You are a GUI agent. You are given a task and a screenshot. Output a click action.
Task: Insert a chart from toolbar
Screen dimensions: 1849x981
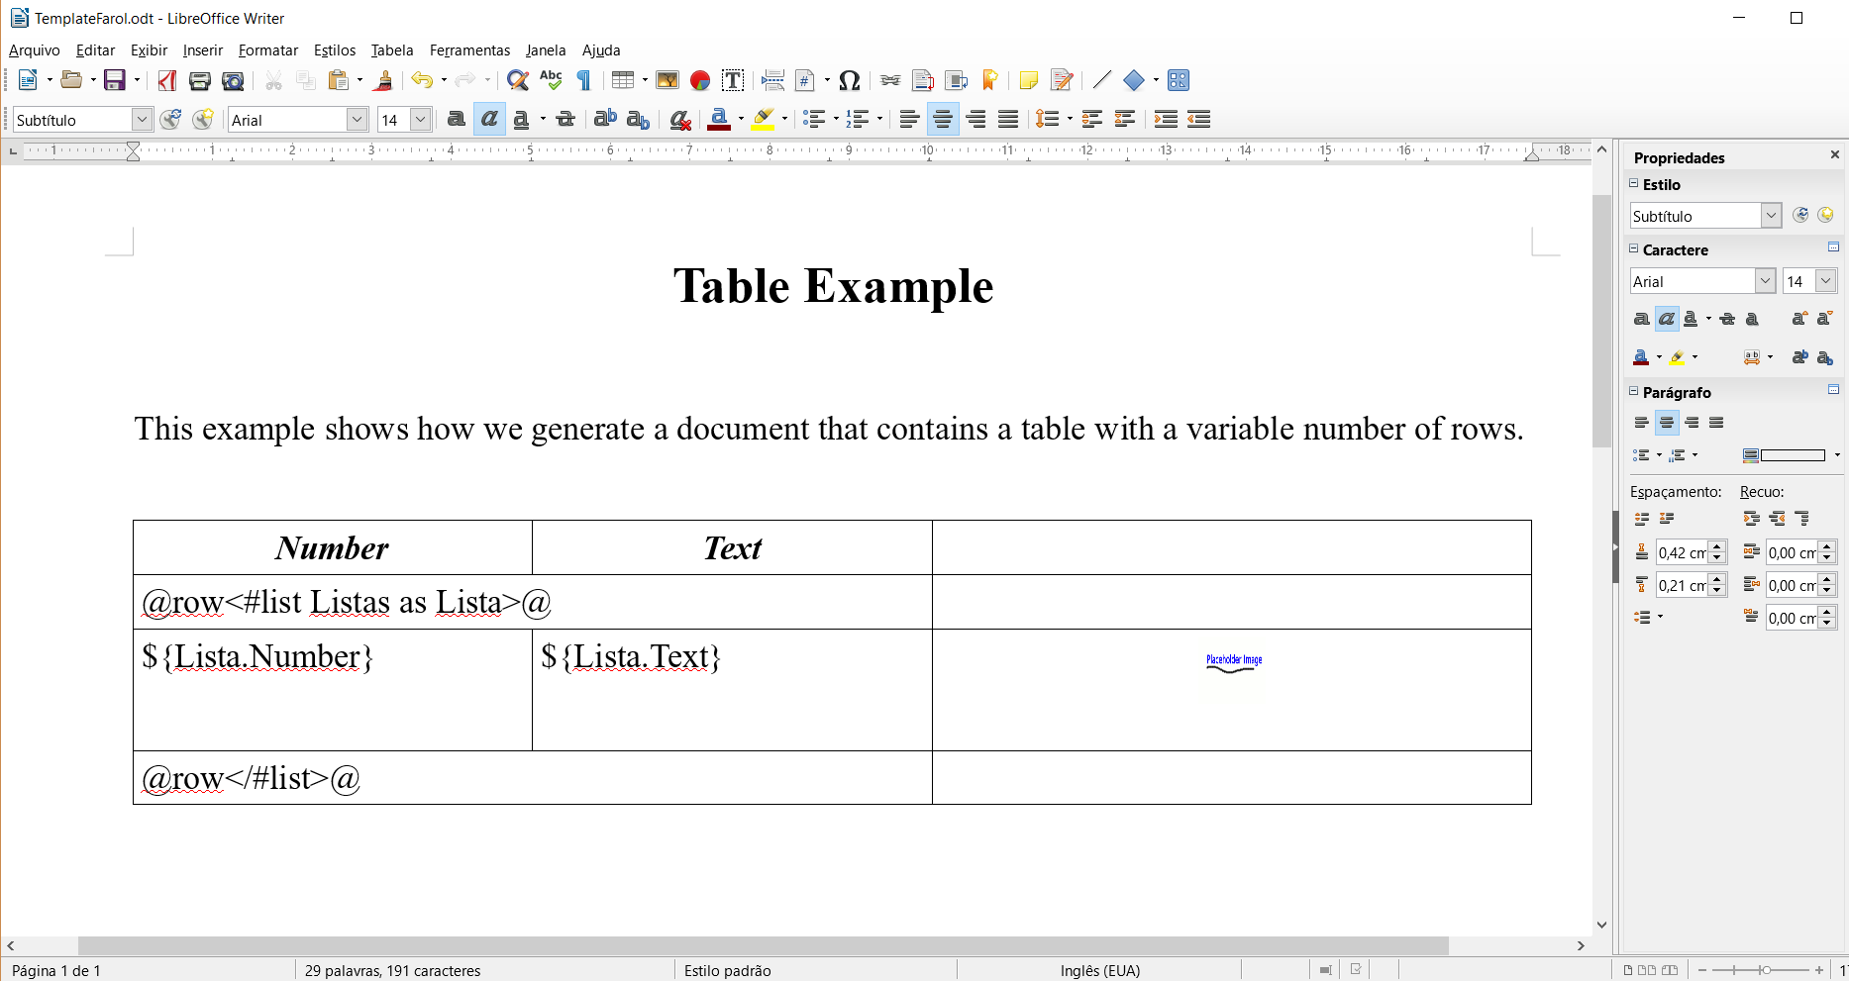(700, 80)
